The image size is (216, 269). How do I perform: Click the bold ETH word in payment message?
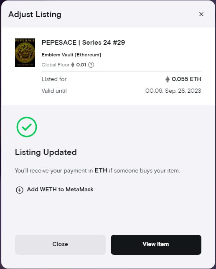click(101, 170)
